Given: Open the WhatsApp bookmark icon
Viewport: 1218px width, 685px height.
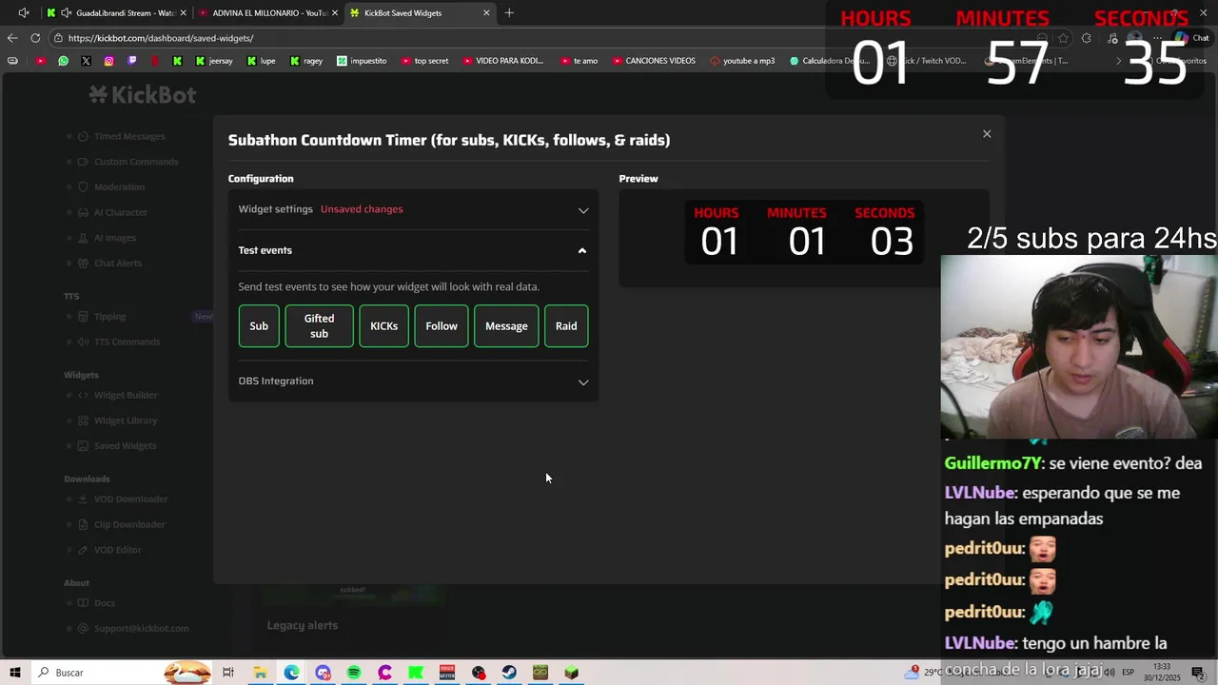Looking at the screenshot, I should (63, 61).
